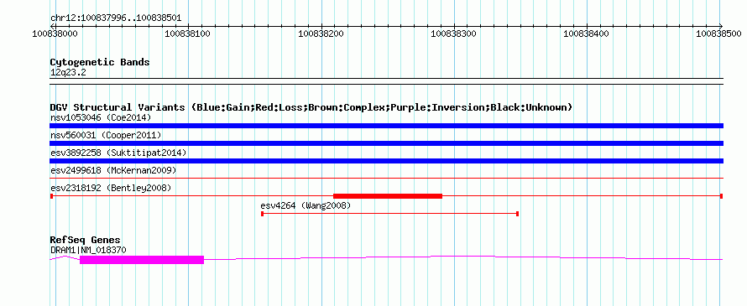Open the Cytogenetic Bands track title
This screenshot has height=306, width=747.
(x=100, y=62)
